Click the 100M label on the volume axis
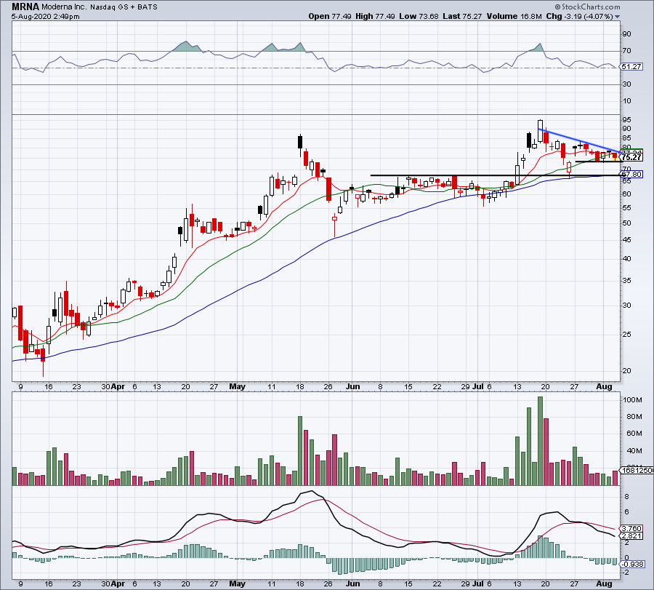The image size is (654, 590). point(632,400)
